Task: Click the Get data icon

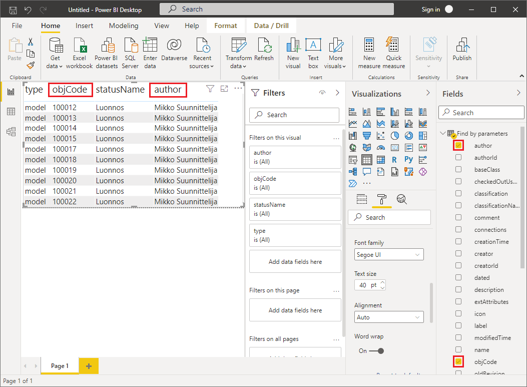Action: [x=55, y=46]
